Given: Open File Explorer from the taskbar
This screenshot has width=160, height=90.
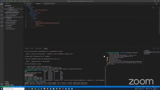Looking at the screenshot, I should click(32, 89).
